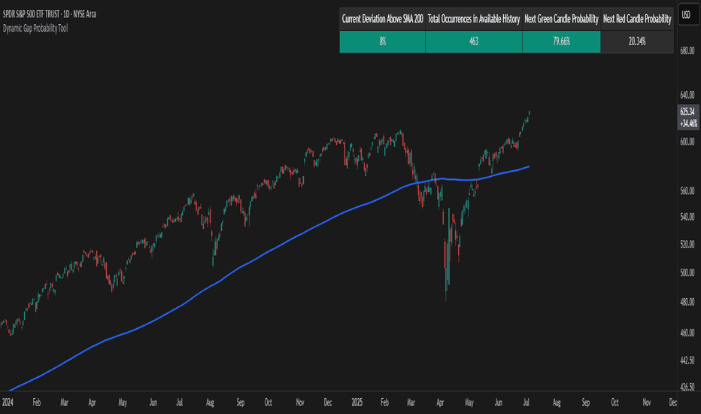This screenshot has width=701, height=414.
Task: Click the 8% deviation value cell
Action: click(382, 42)
